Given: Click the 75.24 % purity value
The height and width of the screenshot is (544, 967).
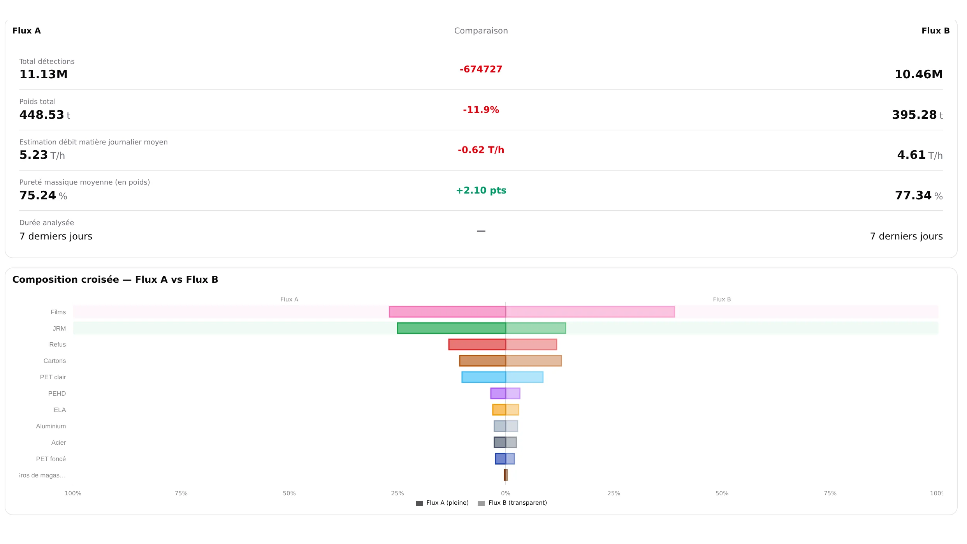Looking at the screenshot, I should (x=43, y=195).
